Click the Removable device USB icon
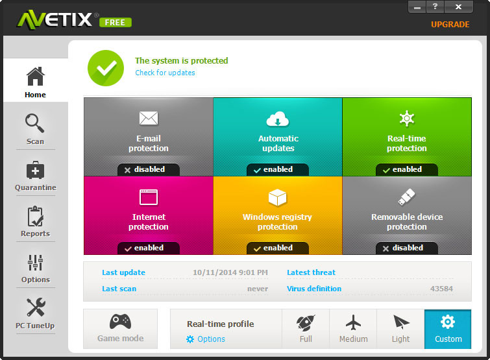The width and height of the screenshot is (490, 360). click(x=406, y=197)
